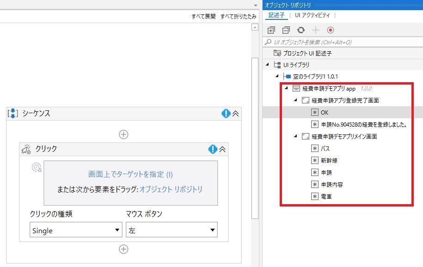Viewport: 423px width, 267px height.
Task: Click in the UI オブジェクトを検索 field
Action: [343, 42]
